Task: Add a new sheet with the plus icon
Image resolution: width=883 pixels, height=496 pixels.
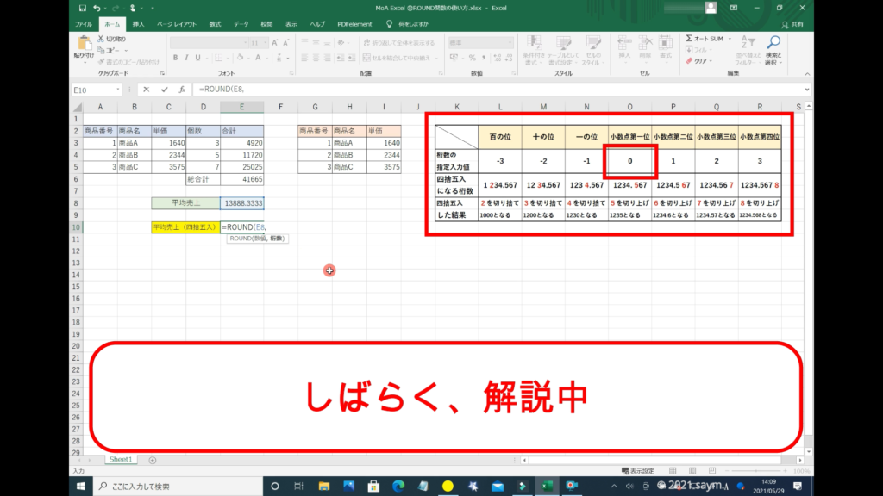Action: coord(153,460)
